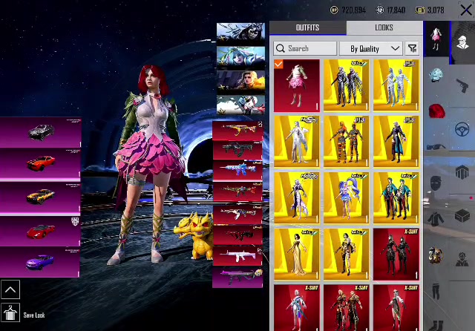Viewport: 475px width, 331px height.
Task: Close the wardrobe with X button
Action: pos(466,10)
